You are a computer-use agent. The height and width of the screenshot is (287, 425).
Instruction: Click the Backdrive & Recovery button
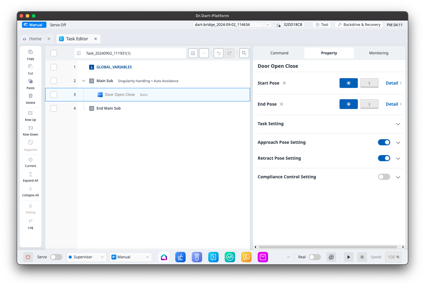point(359,25)
